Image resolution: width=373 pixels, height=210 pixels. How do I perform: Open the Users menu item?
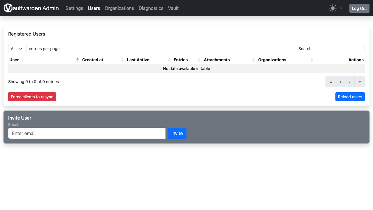[94, 8]
